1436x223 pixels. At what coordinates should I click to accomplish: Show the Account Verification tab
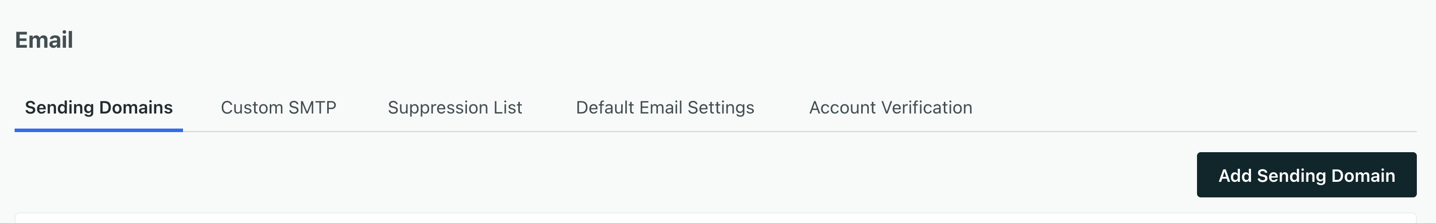(890, 107)
